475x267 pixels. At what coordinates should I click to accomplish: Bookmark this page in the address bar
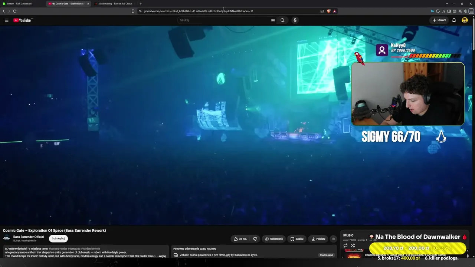[x=133, y=11]
